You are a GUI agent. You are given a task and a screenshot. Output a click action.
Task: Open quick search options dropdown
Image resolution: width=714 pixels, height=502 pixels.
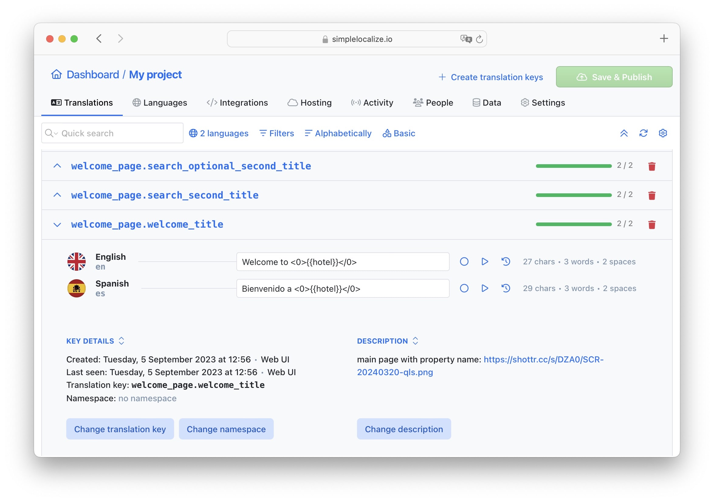[51, 133]
